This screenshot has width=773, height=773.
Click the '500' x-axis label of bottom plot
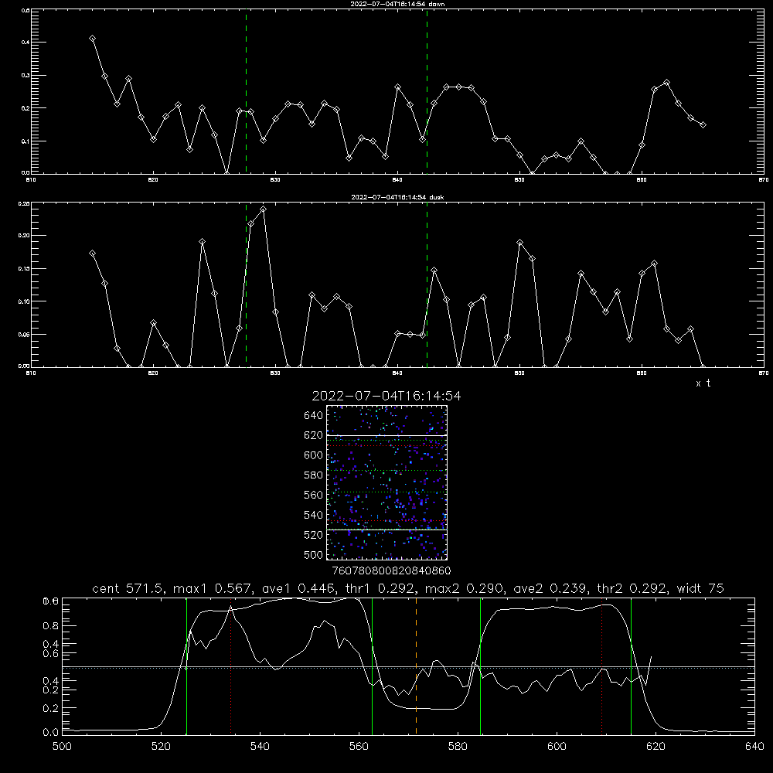point(62,747)
